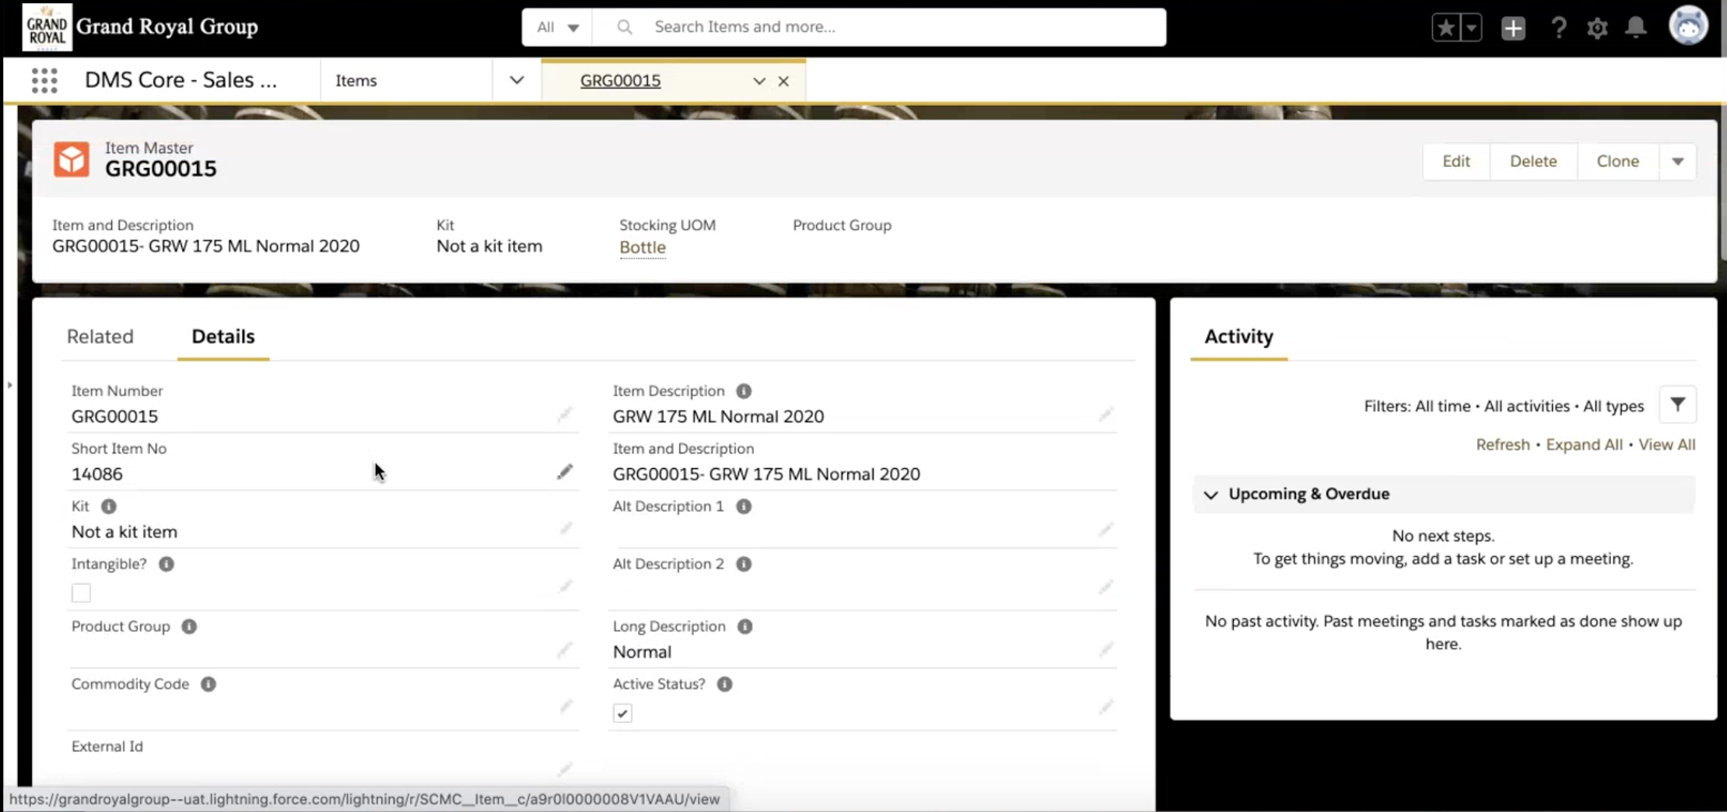The width and height of the screenshot is (1727, 812).
Task: Click the Item Master orange cube icon
Action: point(72,159)
